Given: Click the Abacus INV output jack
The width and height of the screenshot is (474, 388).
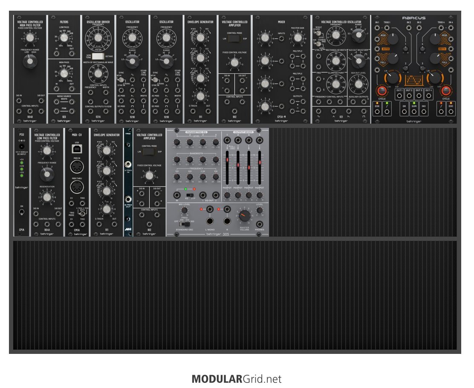Looking at the screenshot, I should [424, 112].
